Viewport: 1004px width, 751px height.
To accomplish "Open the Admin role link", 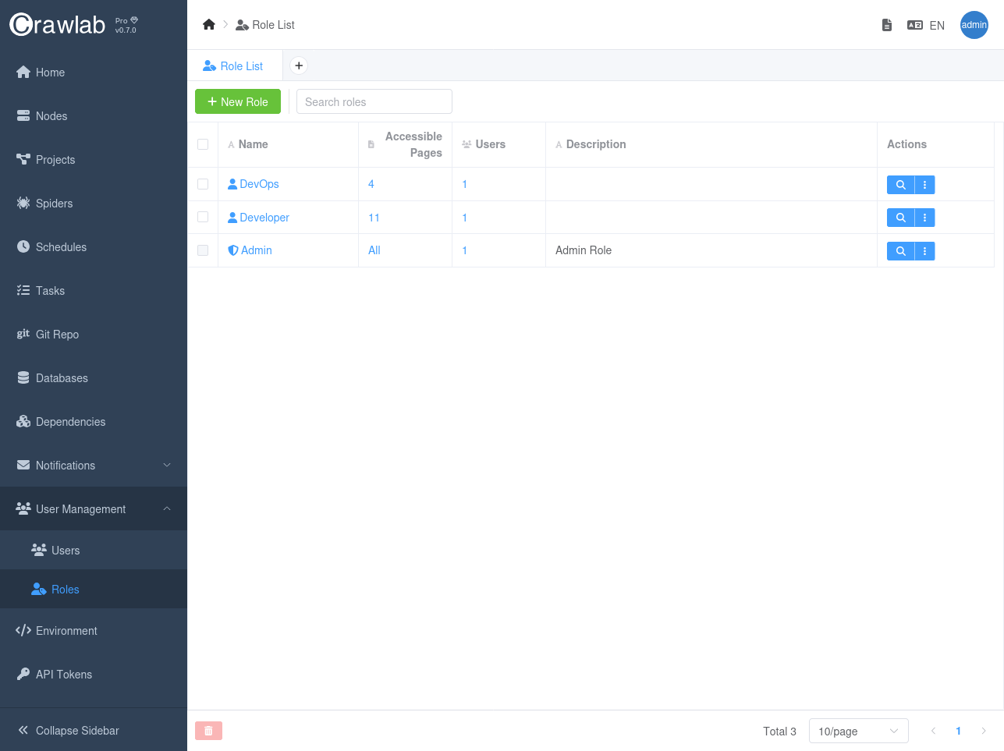I will pos(256,250).
